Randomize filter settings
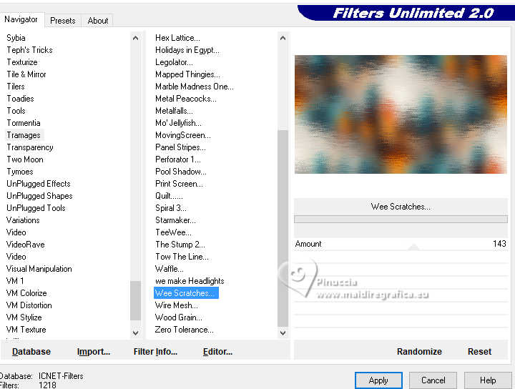Viewport: 515px width, 389px height. point(419,352)
